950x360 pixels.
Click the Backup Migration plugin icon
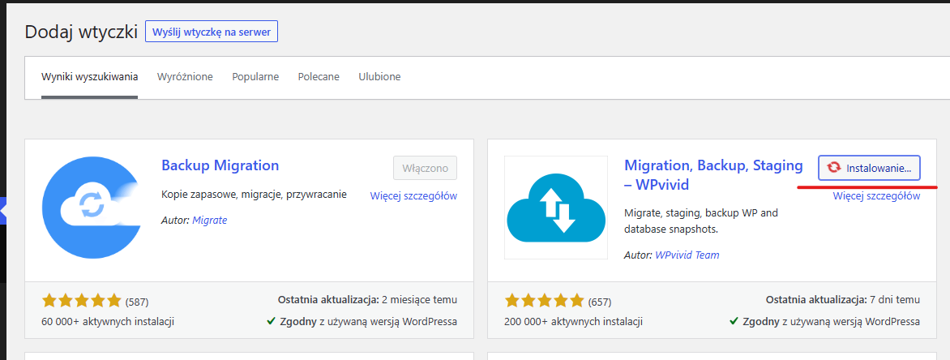tap(92, 208)
